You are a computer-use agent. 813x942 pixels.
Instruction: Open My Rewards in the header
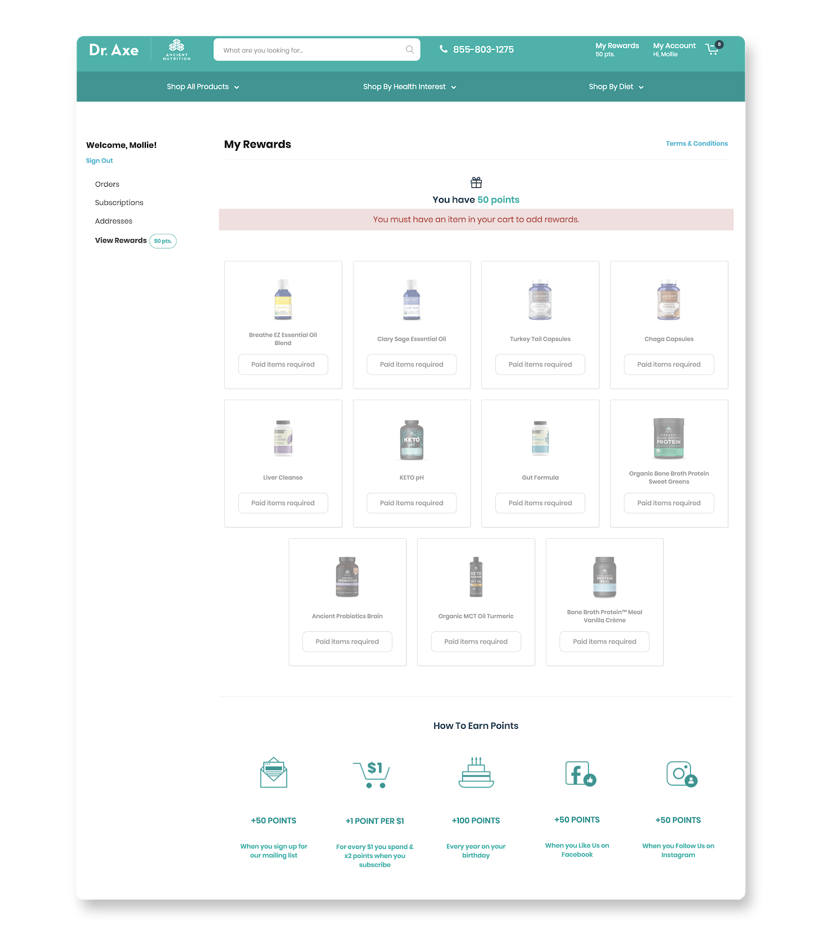[617, 49]
